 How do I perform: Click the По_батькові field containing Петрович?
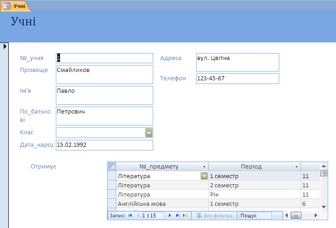point(105,116)
